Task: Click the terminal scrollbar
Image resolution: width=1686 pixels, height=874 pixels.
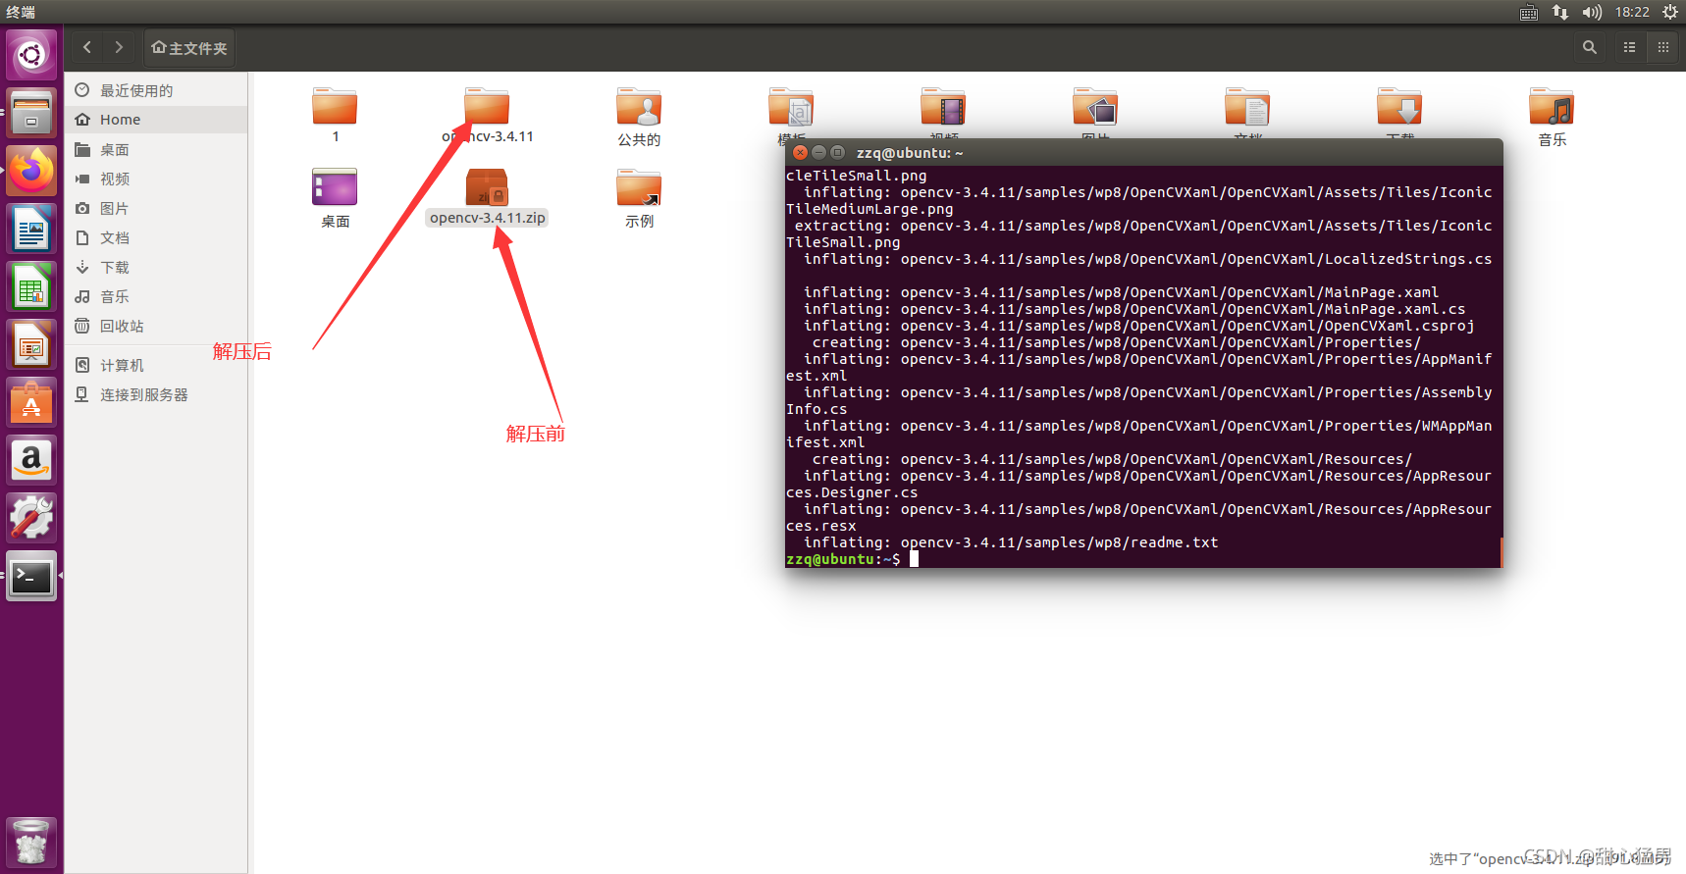Action: (x=1501, y=551)
